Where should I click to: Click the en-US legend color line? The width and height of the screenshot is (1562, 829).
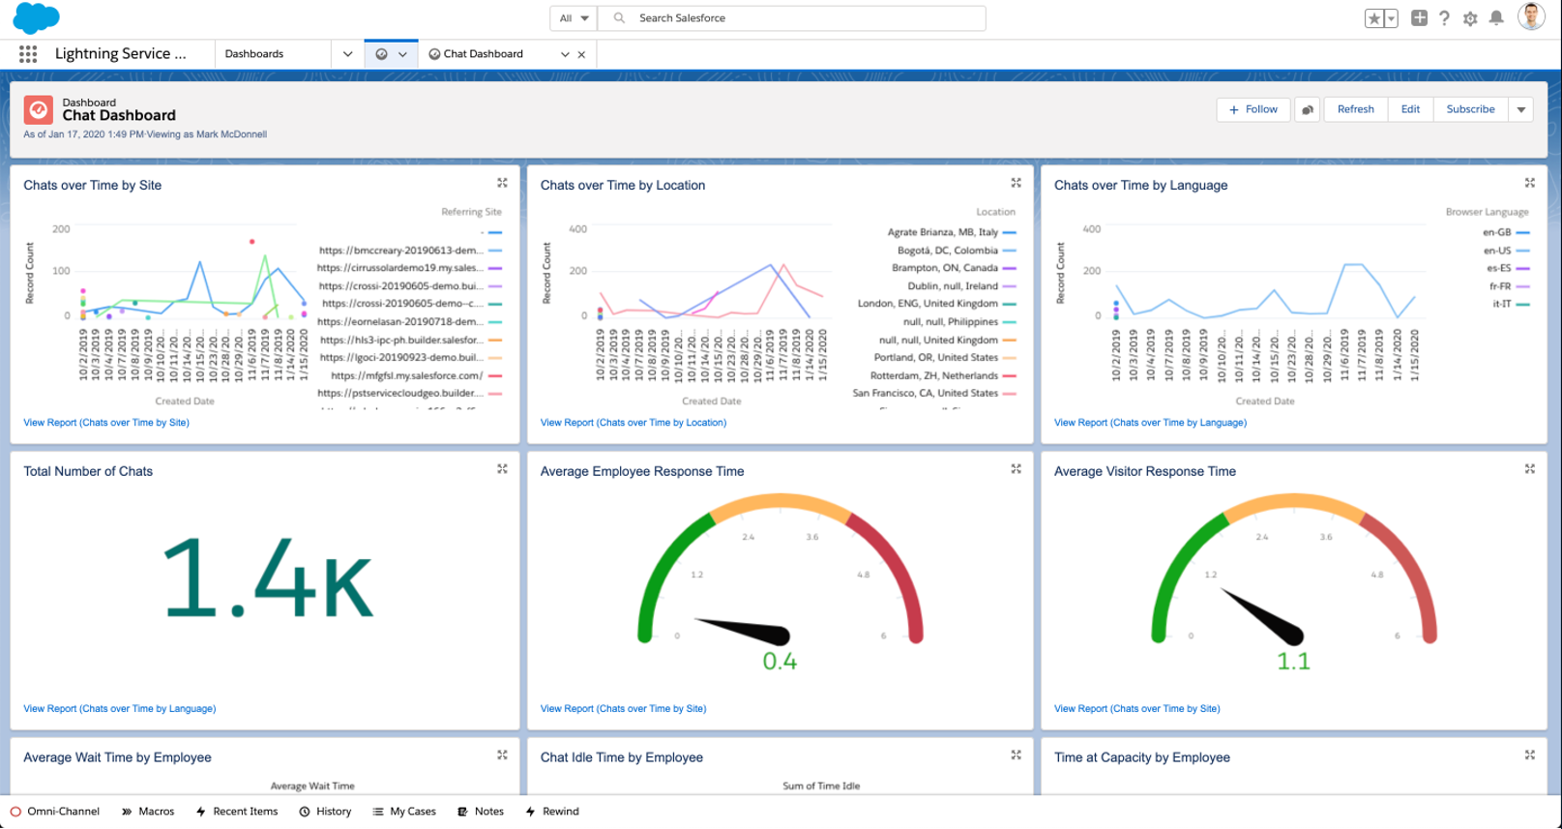point(1522,251)
